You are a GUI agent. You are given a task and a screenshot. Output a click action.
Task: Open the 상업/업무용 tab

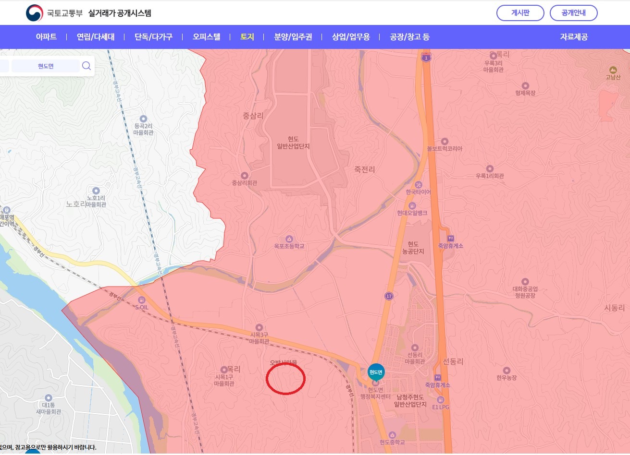pos(351,37)
